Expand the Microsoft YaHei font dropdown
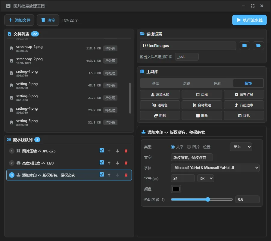Screen dimensions: 271x241 pyautogui.click(x=215, y=168)
